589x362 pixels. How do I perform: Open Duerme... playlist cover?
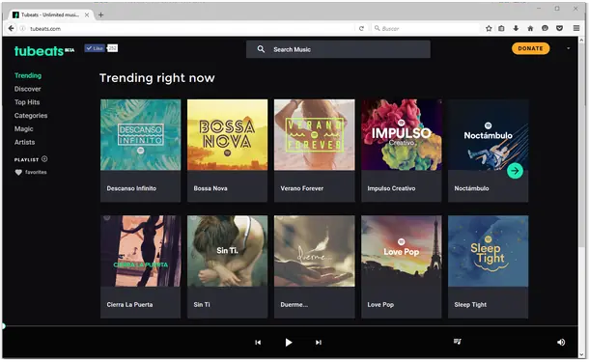pyautogui.click(x=315, y=251)
